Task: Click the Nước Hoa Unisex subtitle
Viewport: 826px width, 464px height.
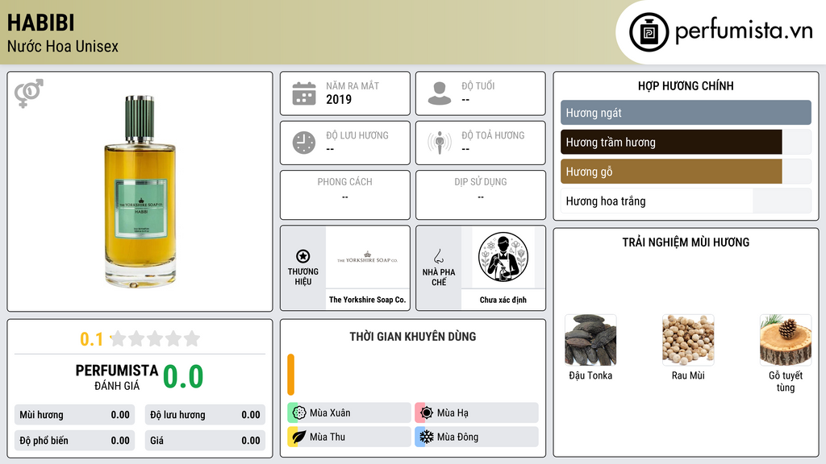Action: point(63,46)
